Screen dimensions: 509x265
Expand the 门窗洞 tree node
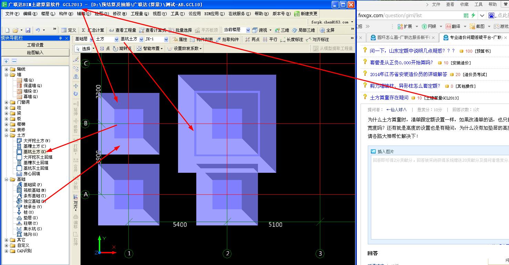tap(7, 102)
